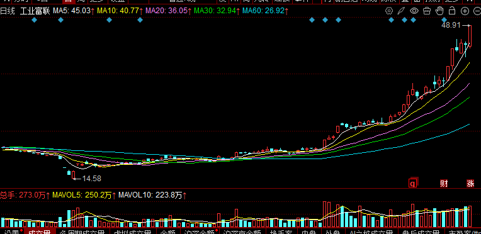The image size is (481, 234).
Task: Zoom in with the plus circle icon
Action: [x=465, y=11]
